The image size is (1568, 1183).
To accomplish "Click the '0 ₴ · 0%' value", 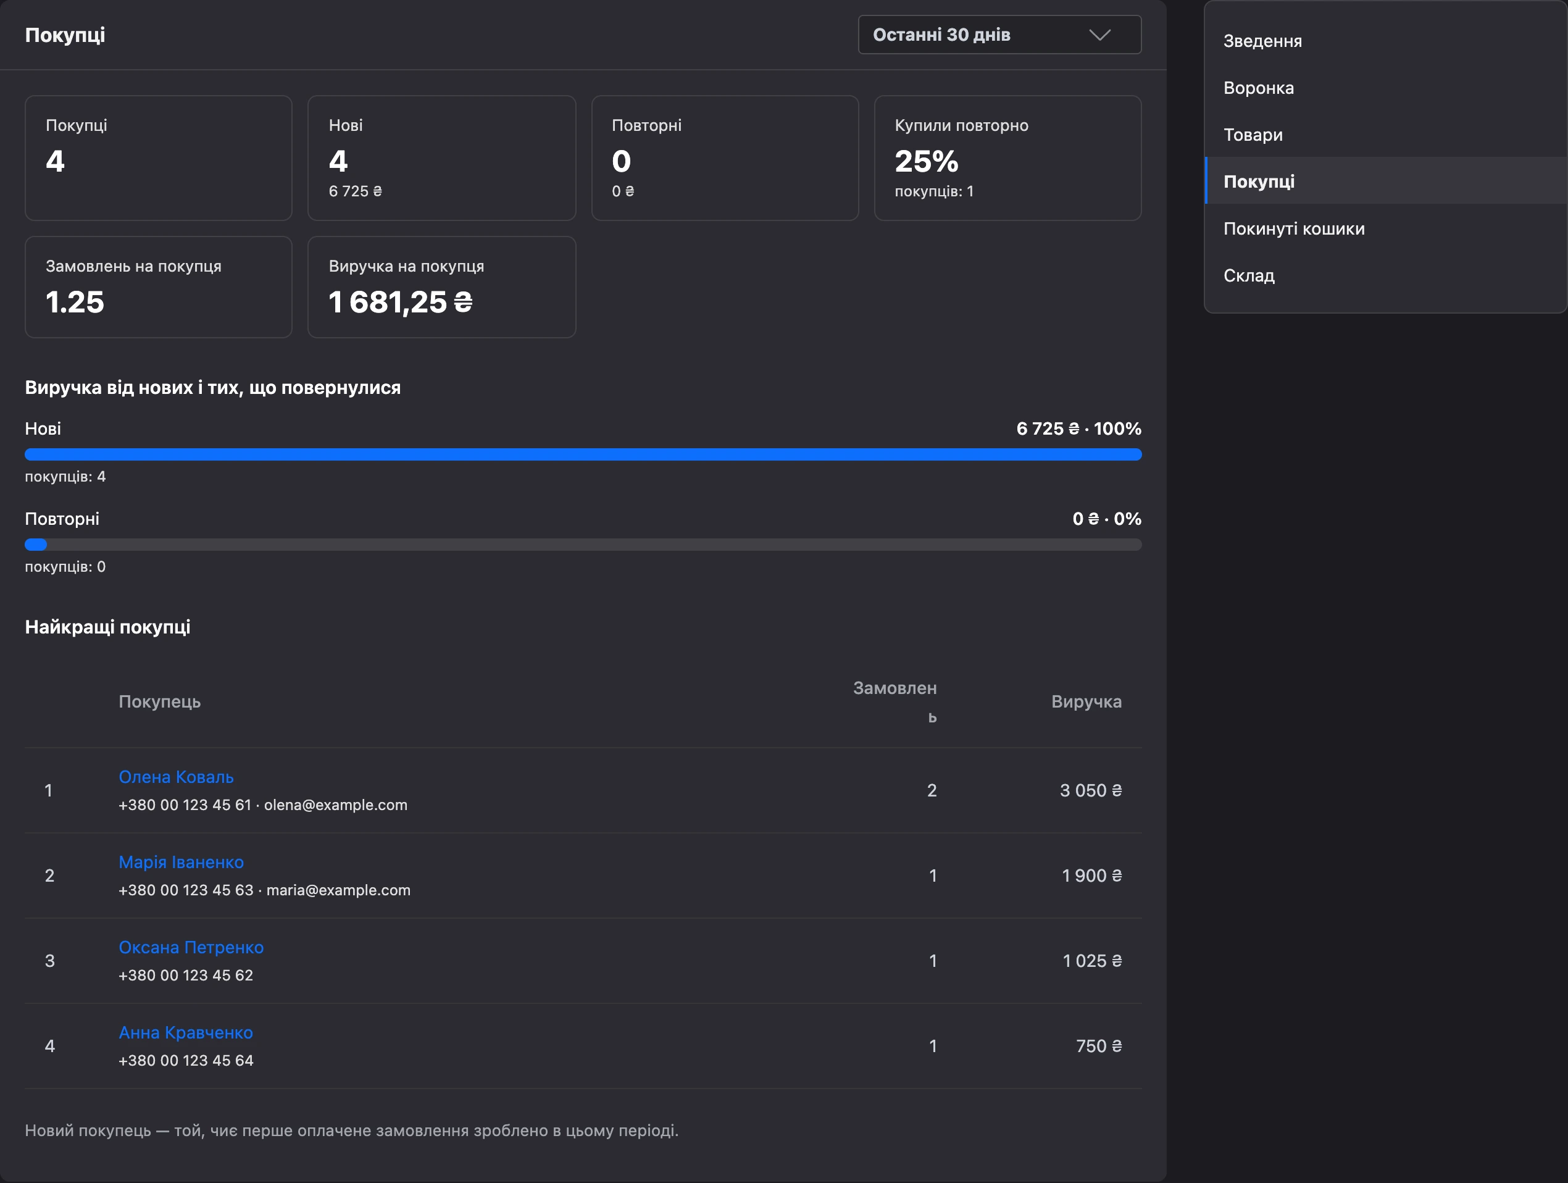I will point(1106,518).
